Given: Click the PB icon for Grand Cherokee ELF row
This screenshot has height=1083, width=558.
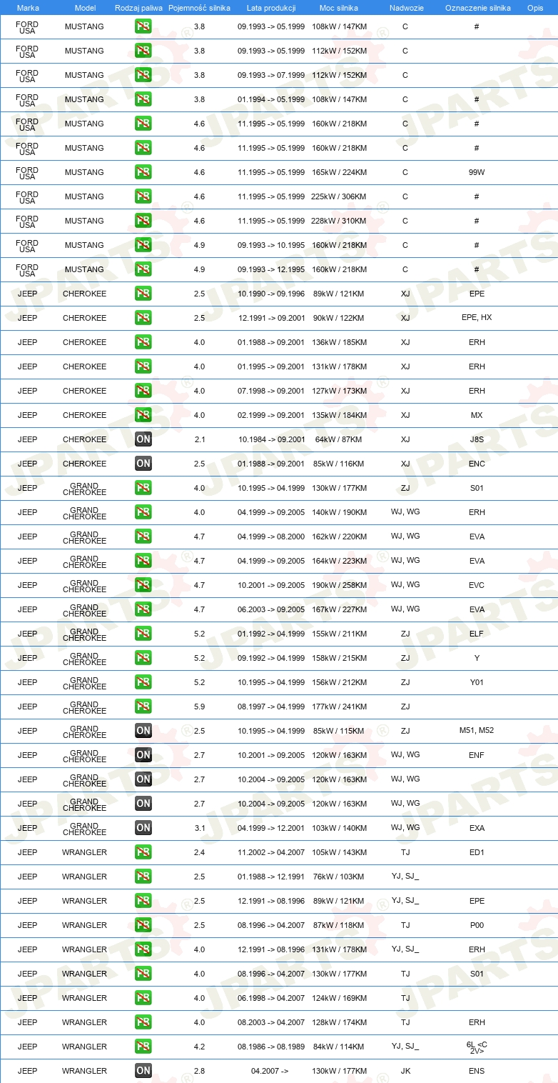Looking at the screenshot, I should point(143,634).
